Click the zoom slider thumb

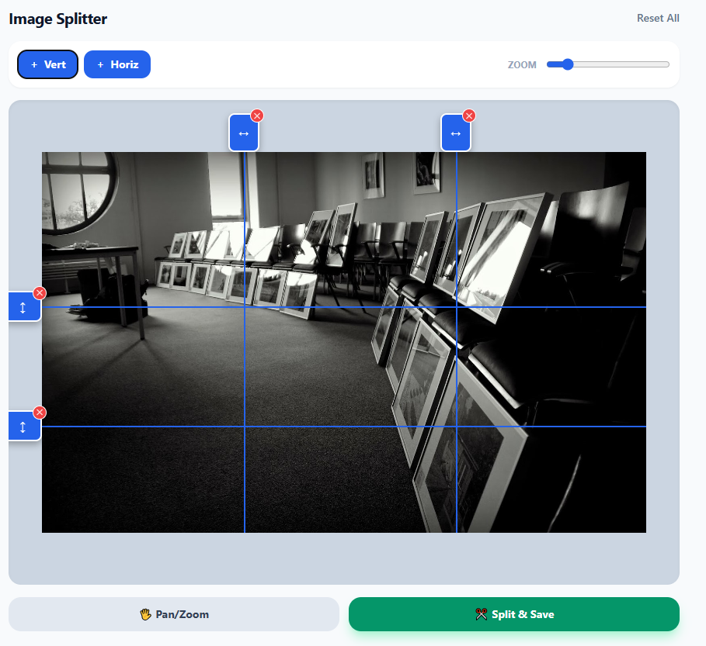(567, 64)
